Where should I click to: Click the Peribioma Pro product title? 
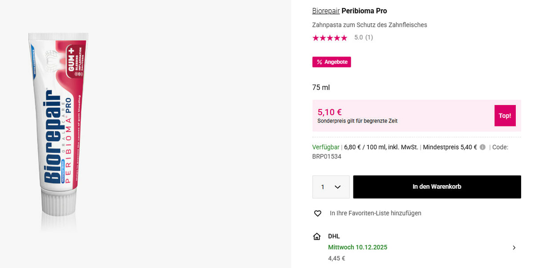coord(364,11)
